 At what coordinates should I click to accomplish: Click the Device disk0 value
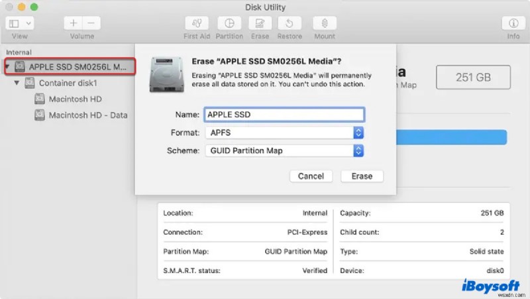pos(495,270)
